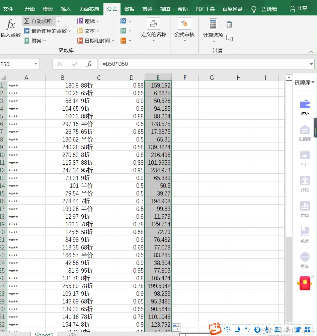This screenshot has height=336, width=317.
Task: Click the Lookup and Reference icon
Action: 124,21
